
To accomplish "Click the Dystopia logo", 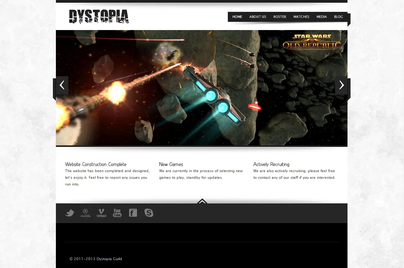I will tap(99, 17).
